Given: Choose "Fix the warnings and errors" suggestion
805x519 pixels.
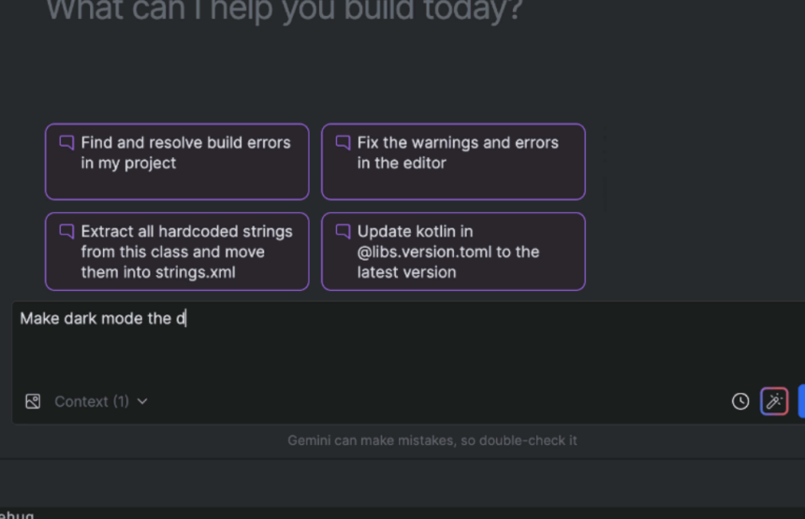Looking at the screenshot, I should pos(453,162).
